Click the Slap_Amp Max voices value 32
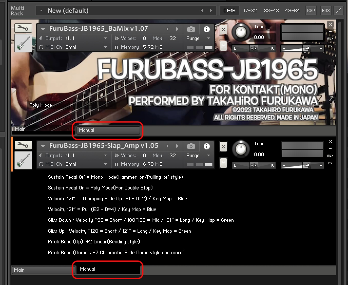Image resolution: width=348 pixels, height=285 pixels. point(172,155)
